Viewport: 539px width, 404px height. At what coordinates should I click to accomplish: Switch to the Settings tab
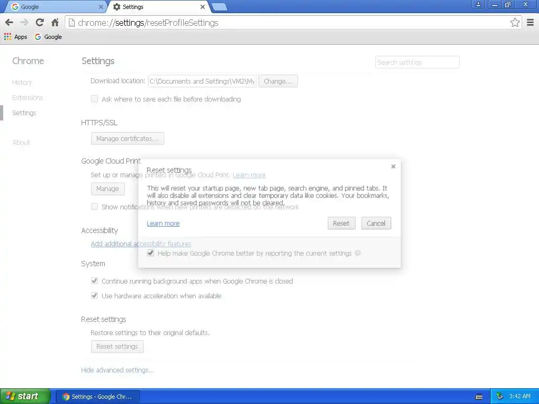[159, 7]
